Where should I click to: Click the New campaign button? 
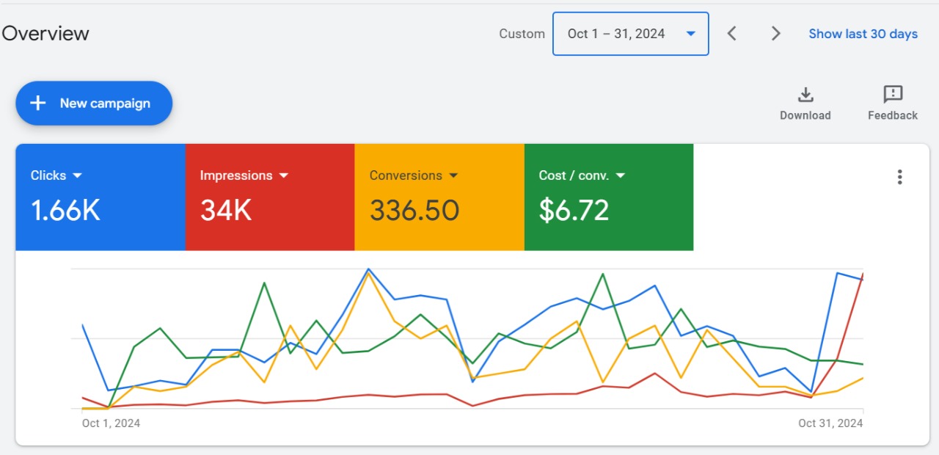coord(94,103)
